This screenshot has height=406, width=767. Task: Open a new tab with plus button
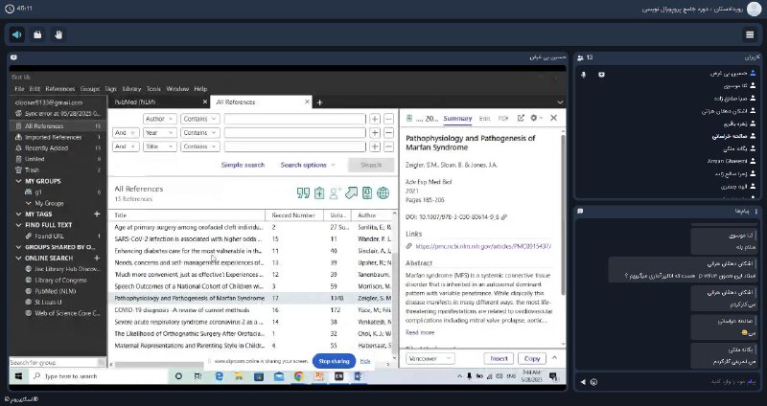pyautogui.click(x=319, y=102)
